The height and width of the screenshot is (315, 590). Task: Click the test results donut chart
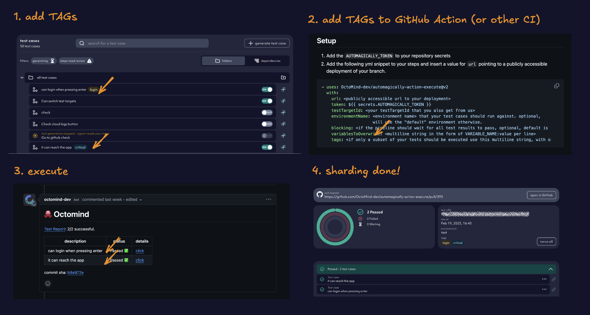pyautogui.click(x=335, y=227)
